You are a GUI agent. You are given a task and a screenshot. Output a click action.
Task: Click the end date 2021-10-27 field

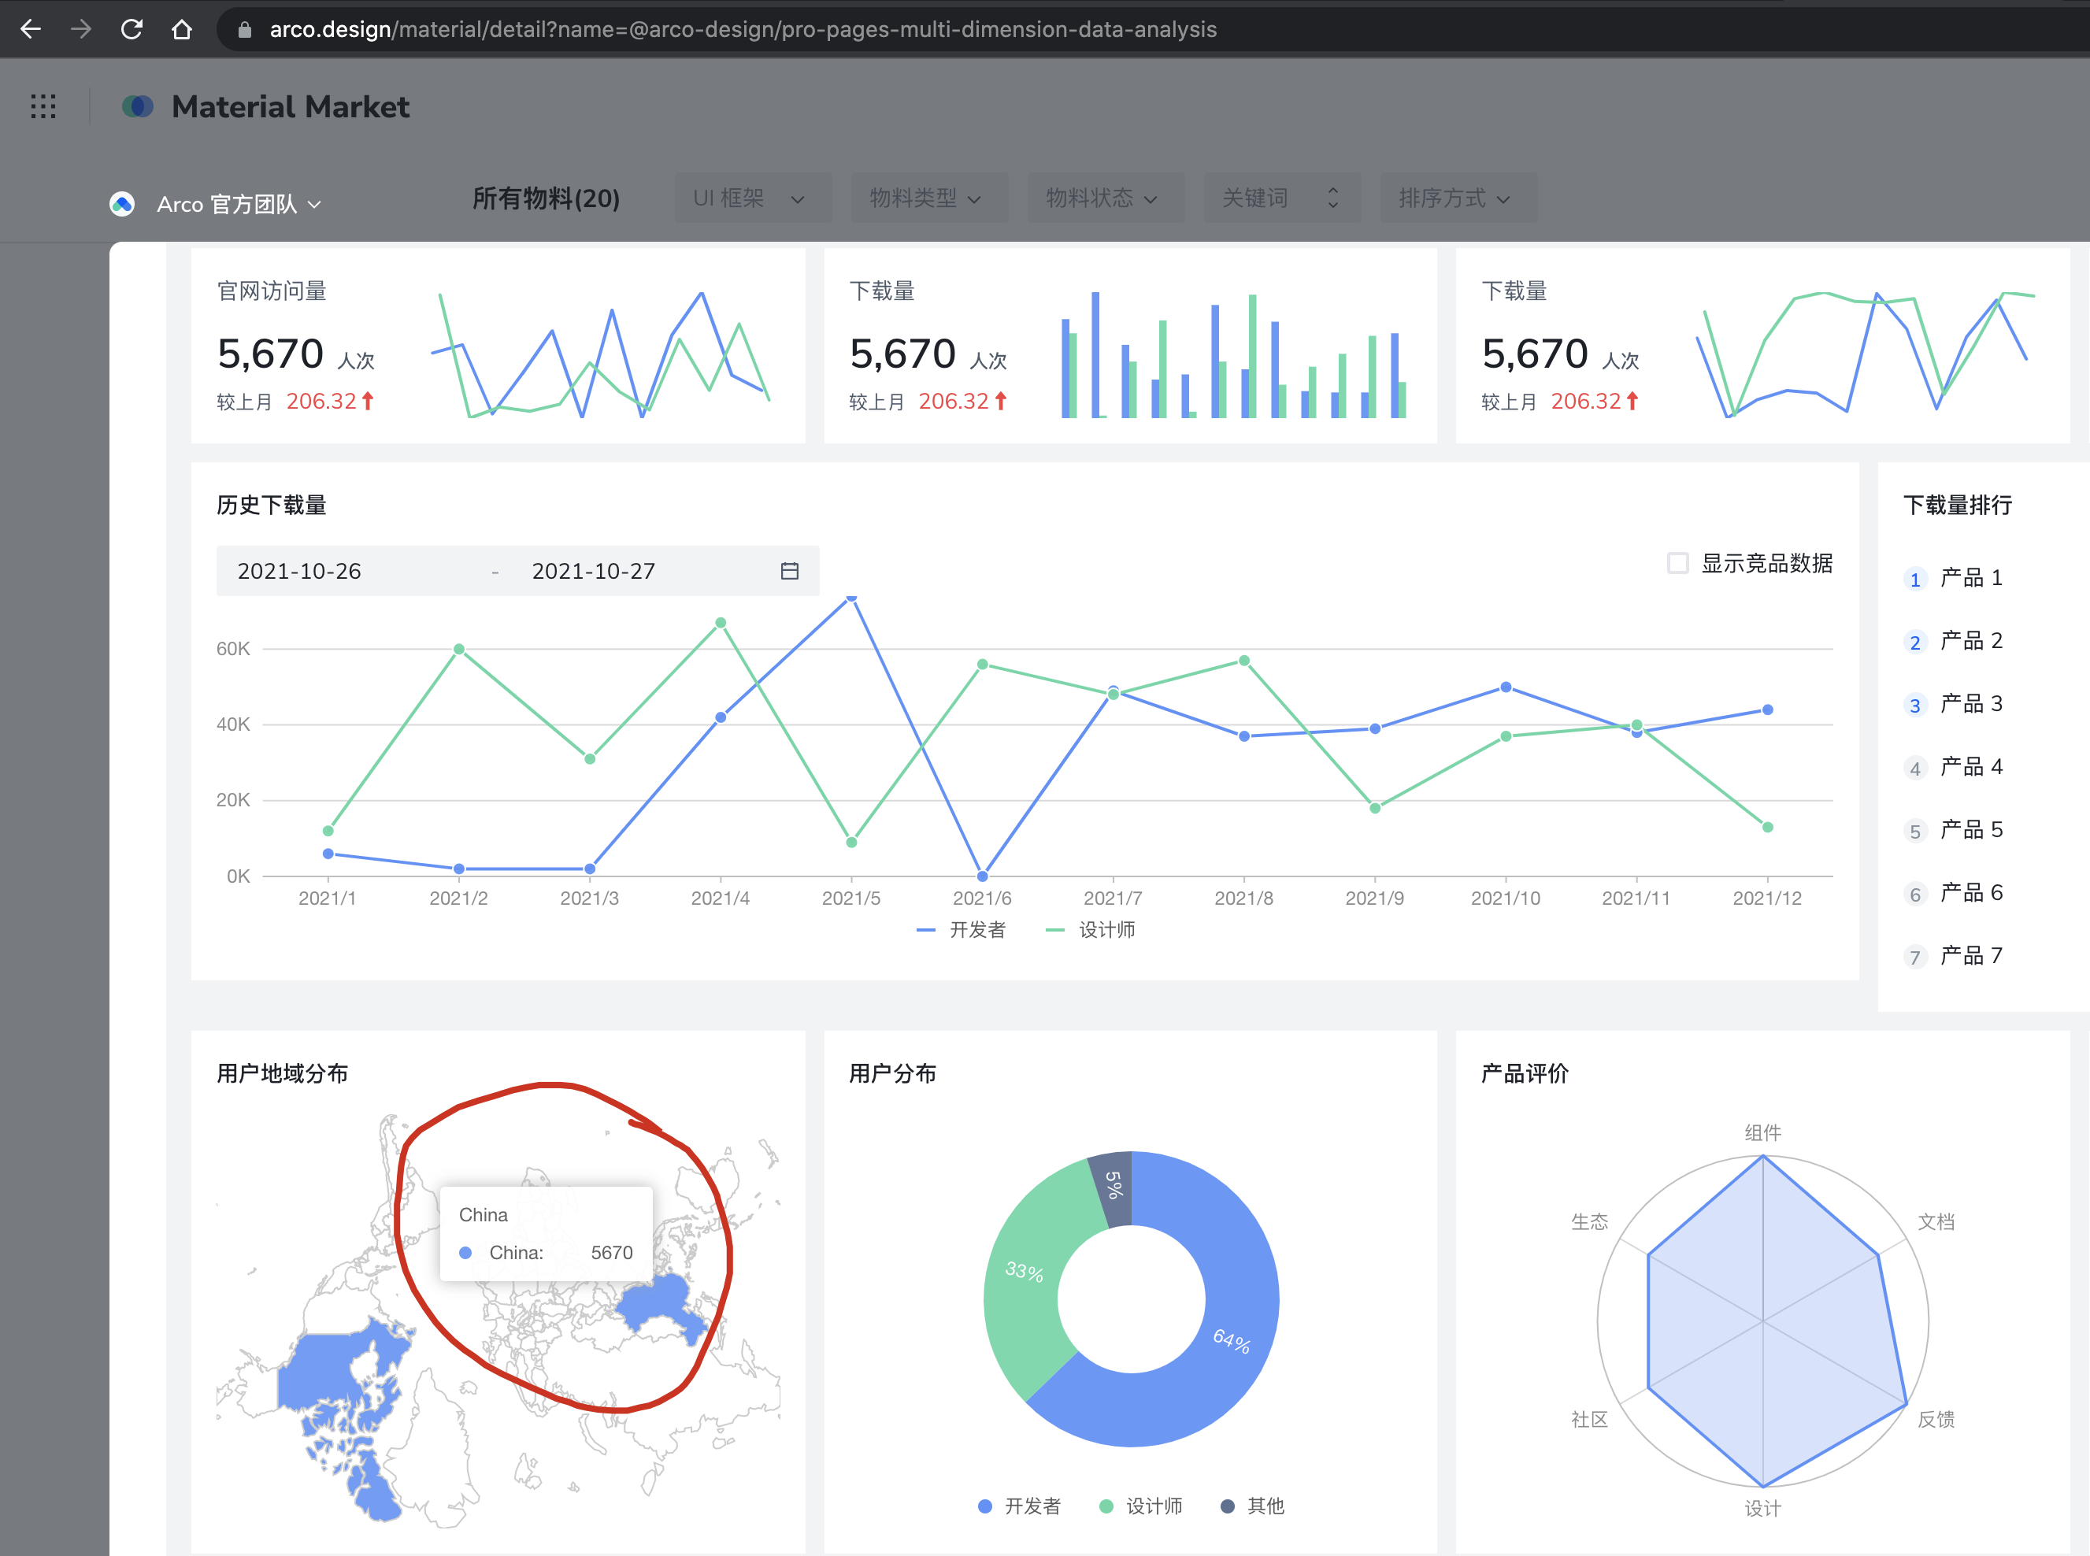click(594, 571)
